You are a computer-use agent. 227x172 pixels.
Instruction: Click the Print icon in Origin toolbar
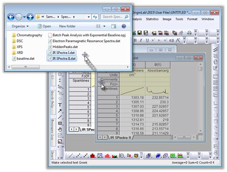tap(189, 33)
